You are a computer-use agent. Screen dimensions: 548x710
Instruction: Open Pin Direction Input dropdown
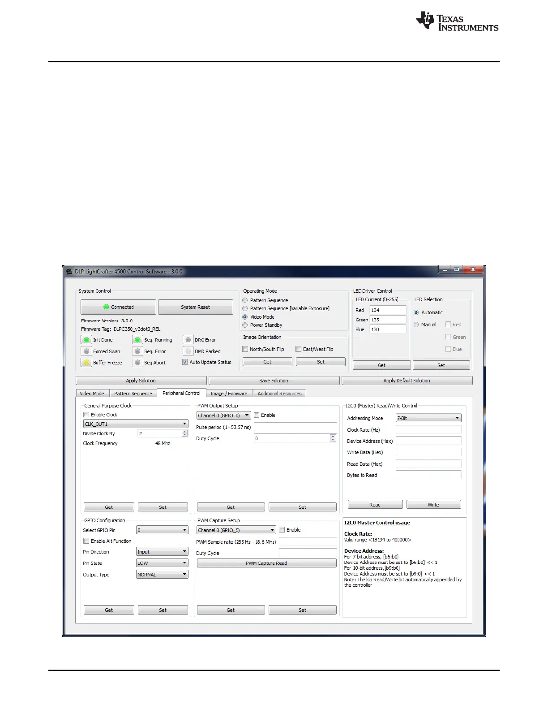162,552
